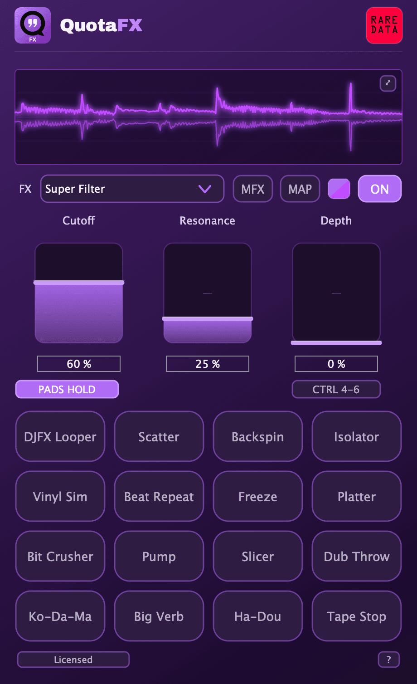Viewport: 417px width, 684px height.
Task: Trigger the Ha-Dou pad
Action: coord(258,616)
